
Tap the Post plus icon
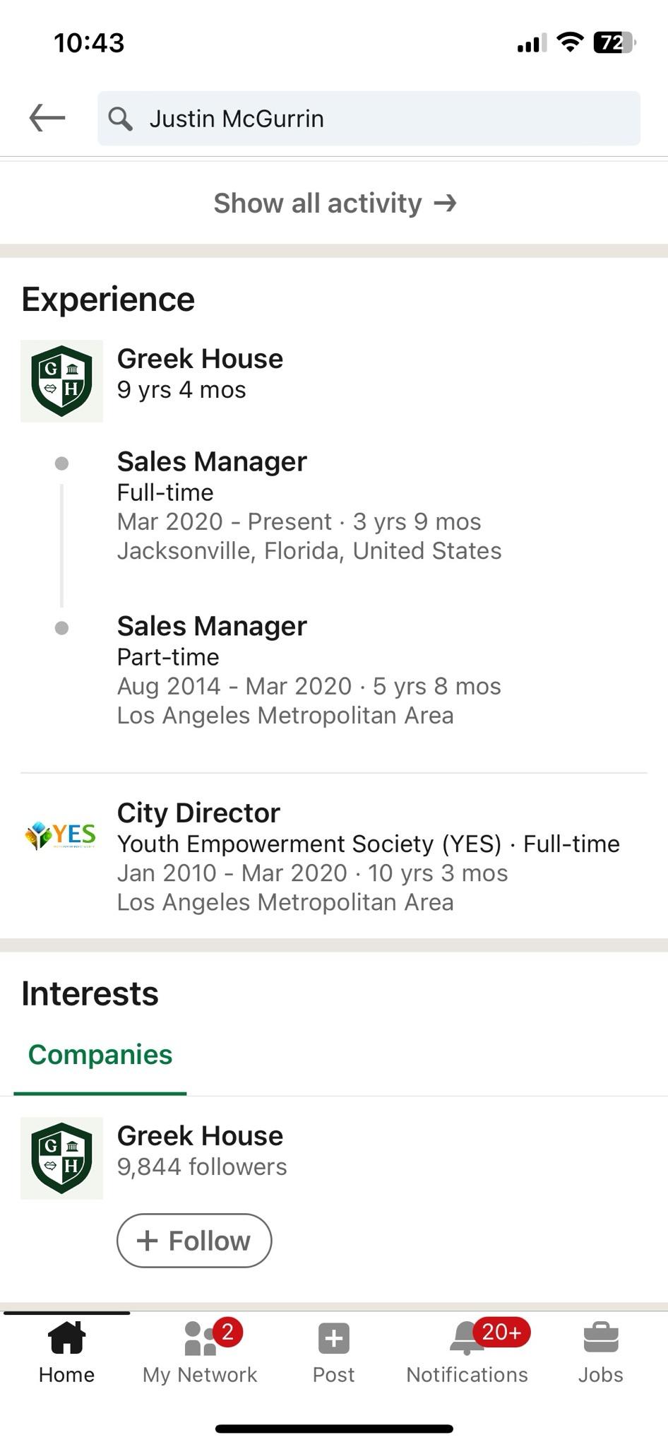334,1338
